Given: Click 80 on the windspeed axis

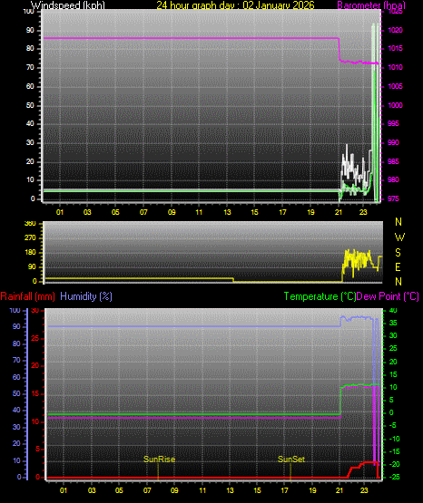Looking at the screenshot, I should (30, 48).
